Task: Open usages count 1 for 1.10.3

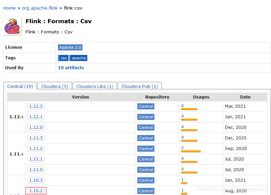Action: (x=182, y=179)
